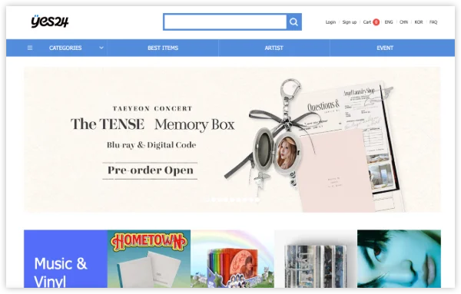Open the CATEGORIES menu
The height and width of the screenshot is (294, 461).
[65, 48]
